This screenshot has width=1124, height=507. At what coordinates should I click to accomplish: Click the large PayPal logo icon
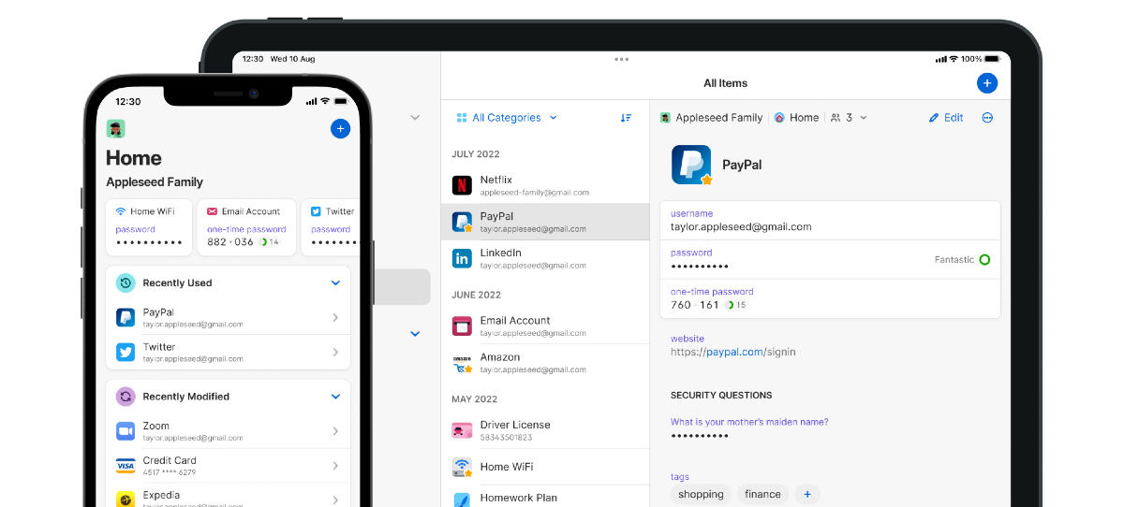tap(691, 165)
